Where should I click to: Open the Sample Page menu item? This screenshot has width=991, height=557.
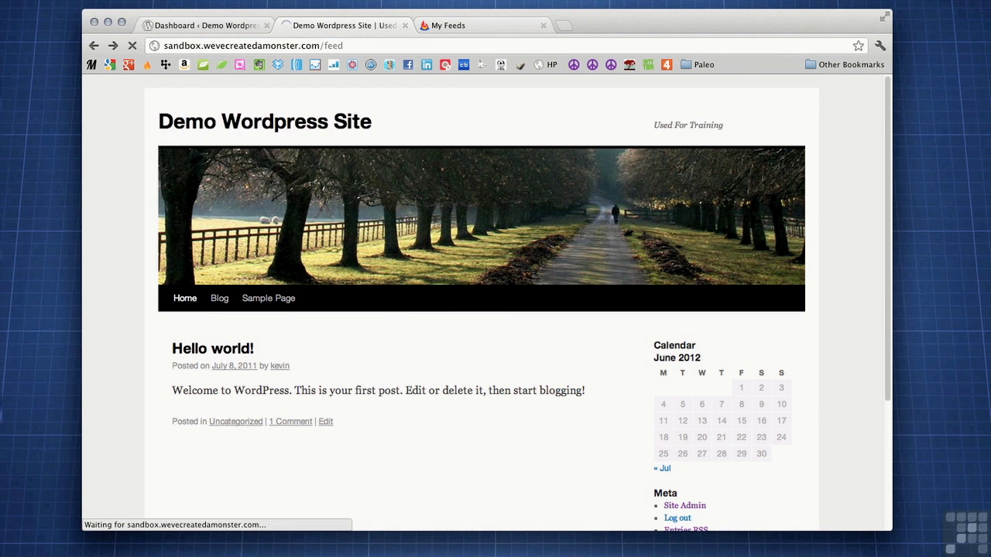click(269, 298)
